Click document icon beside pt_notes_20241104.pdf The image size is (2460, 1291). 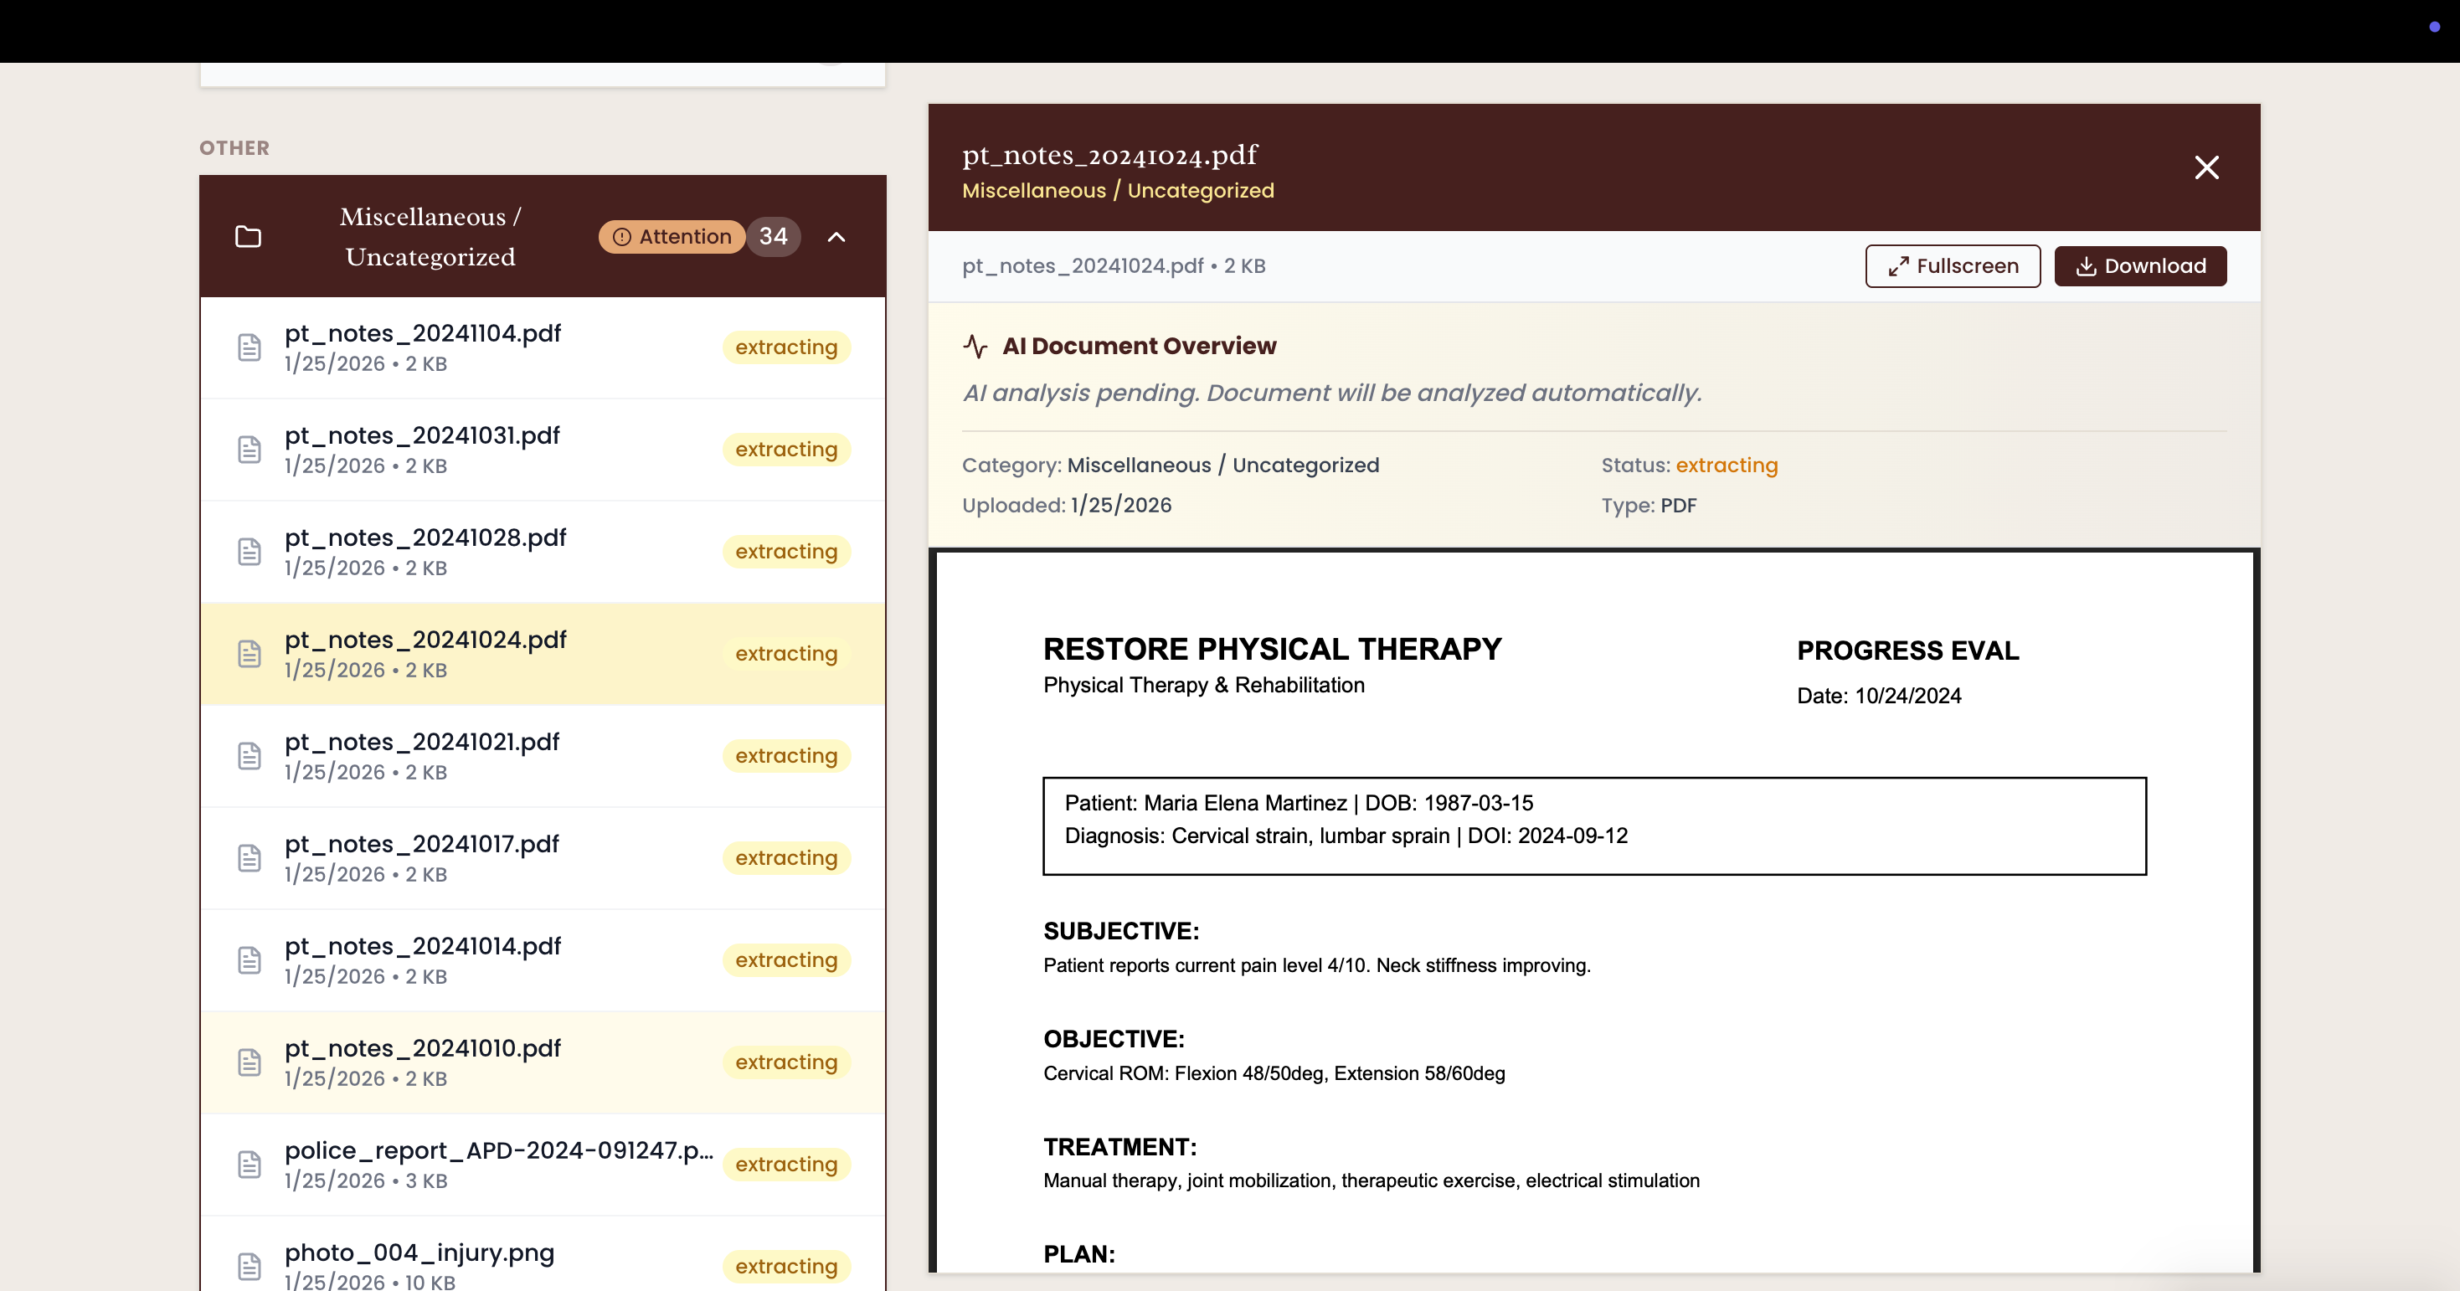(250, 347)
